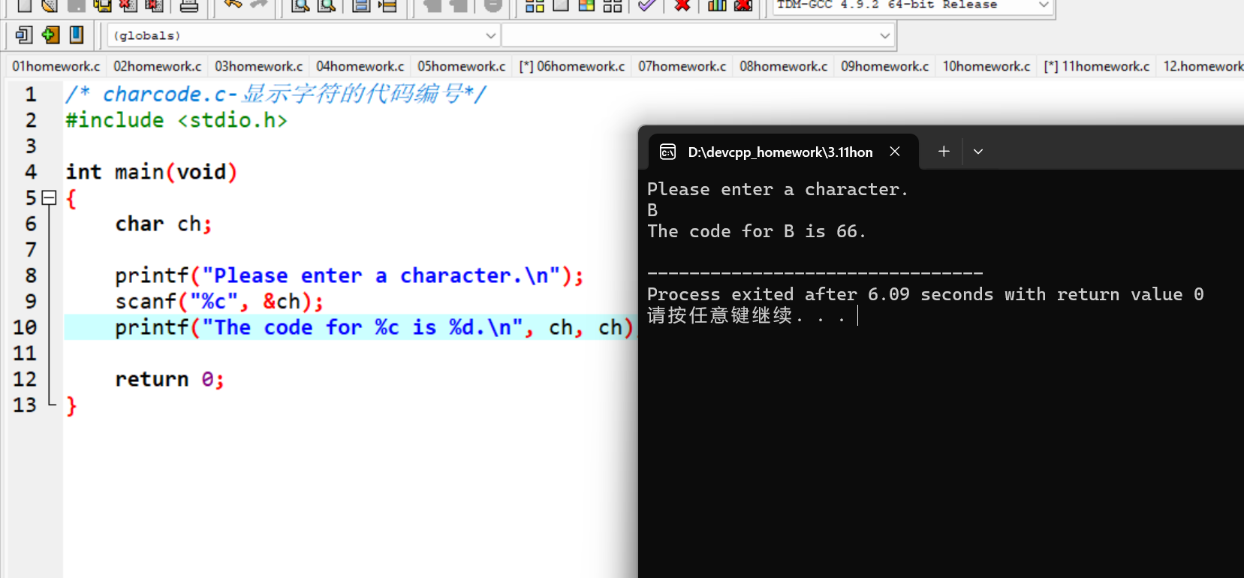This screenshot has height=578, width=1244.
Task: Click the red X Stop Execution icon
Action: [682, 5]
